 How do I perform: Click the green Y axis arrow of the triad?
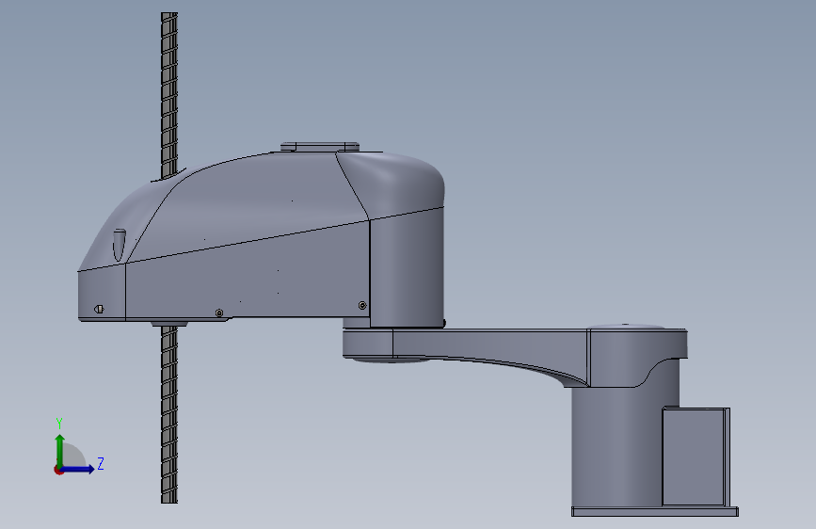pyautogui.click(x=60, y=450)
